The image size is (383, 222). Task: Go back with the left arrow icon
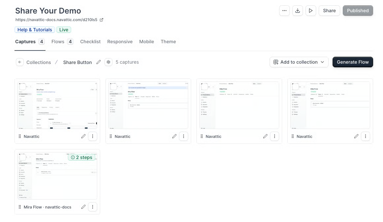[20, 62]
